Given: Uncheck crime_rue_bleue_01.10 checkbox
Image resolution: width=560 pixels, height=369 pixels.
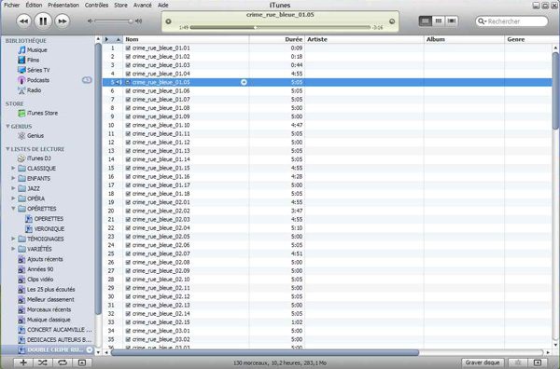Looking at the screenshot, I should [128, 125].
